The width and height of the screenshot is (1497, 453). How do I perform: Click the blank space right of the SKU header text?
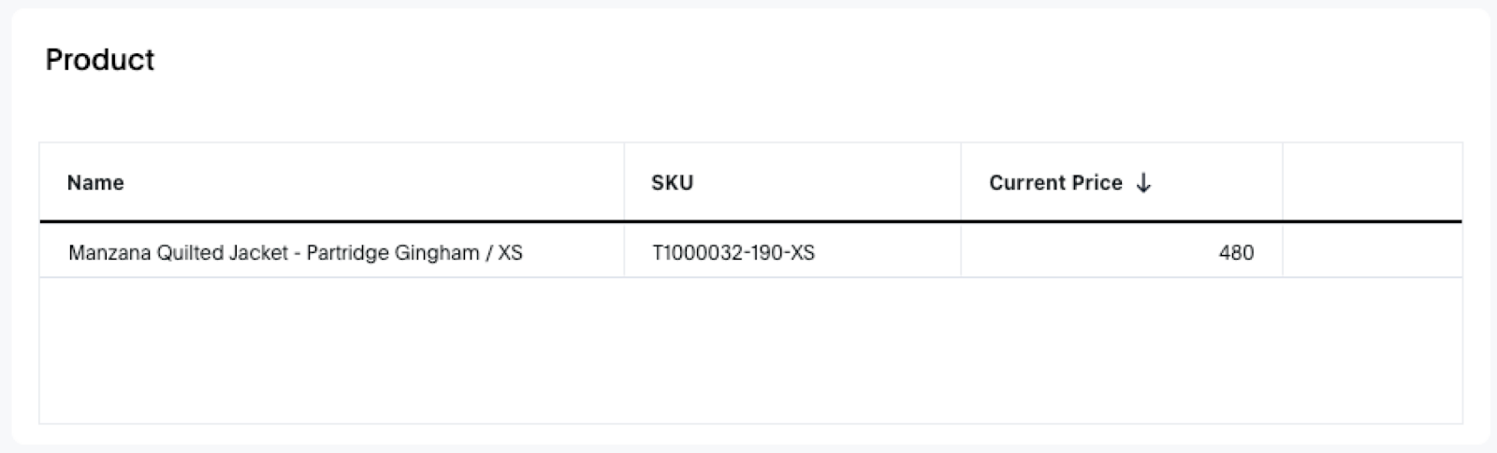tap(823, 183)
